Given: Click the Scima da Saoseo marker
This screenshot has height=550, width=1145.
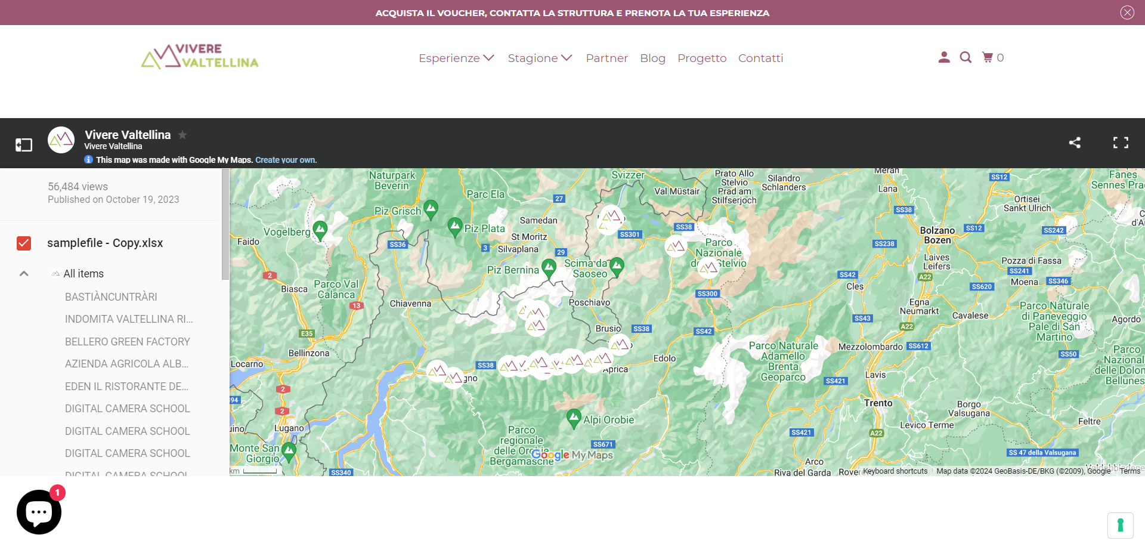Looking at the screenshot, I should (617, 267).
